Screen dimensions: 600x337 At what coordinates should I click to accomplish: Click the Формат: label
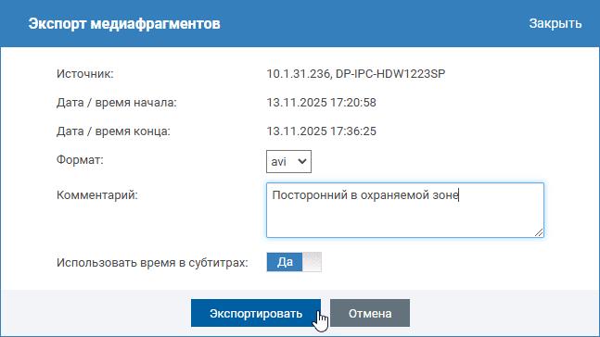pyautogui.click(x=80, y=160)
